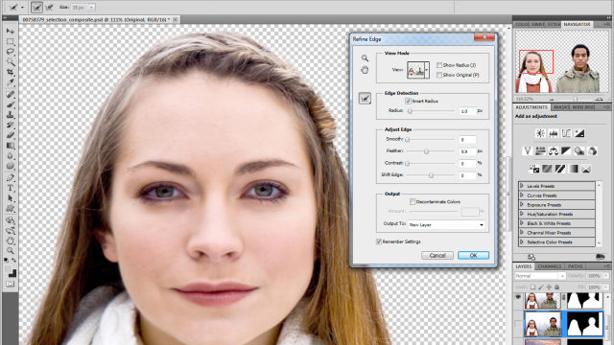Expand the Curves Presets list
This screenshot has width=614, height=345.
[x=522, y=195]
